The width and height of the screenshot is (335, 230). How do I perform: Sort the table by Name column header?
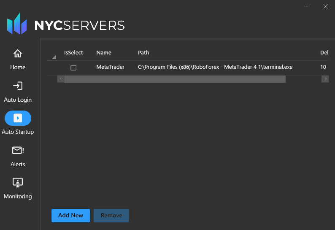coord(104,53)
